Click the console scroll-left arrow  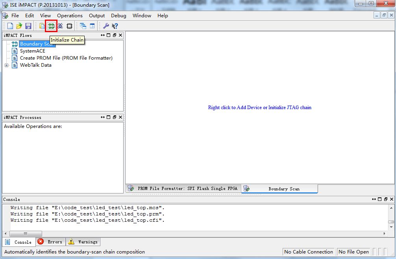pyautogui.click(x=6, y=233)
